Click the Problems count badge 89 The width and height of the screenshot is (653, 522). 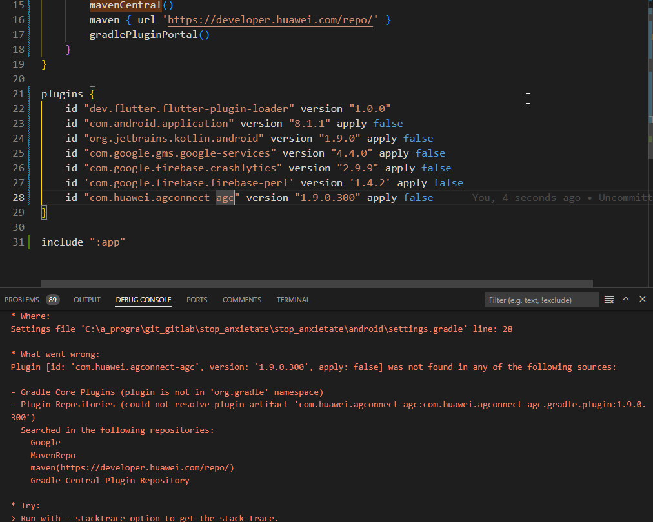[53, 300]
